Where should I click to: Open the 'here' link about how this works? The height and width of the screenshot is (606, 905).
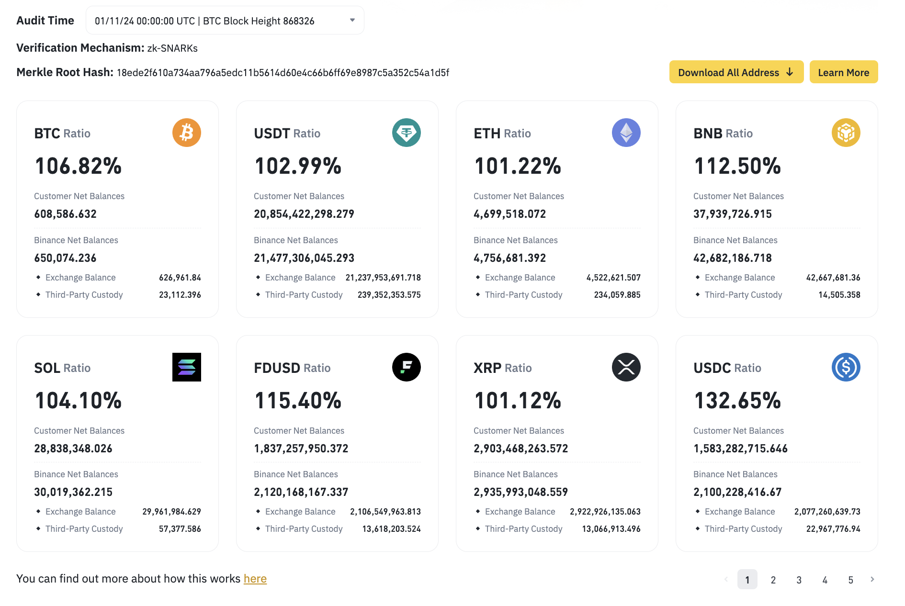pyautogui.click(x=255, y=579)
